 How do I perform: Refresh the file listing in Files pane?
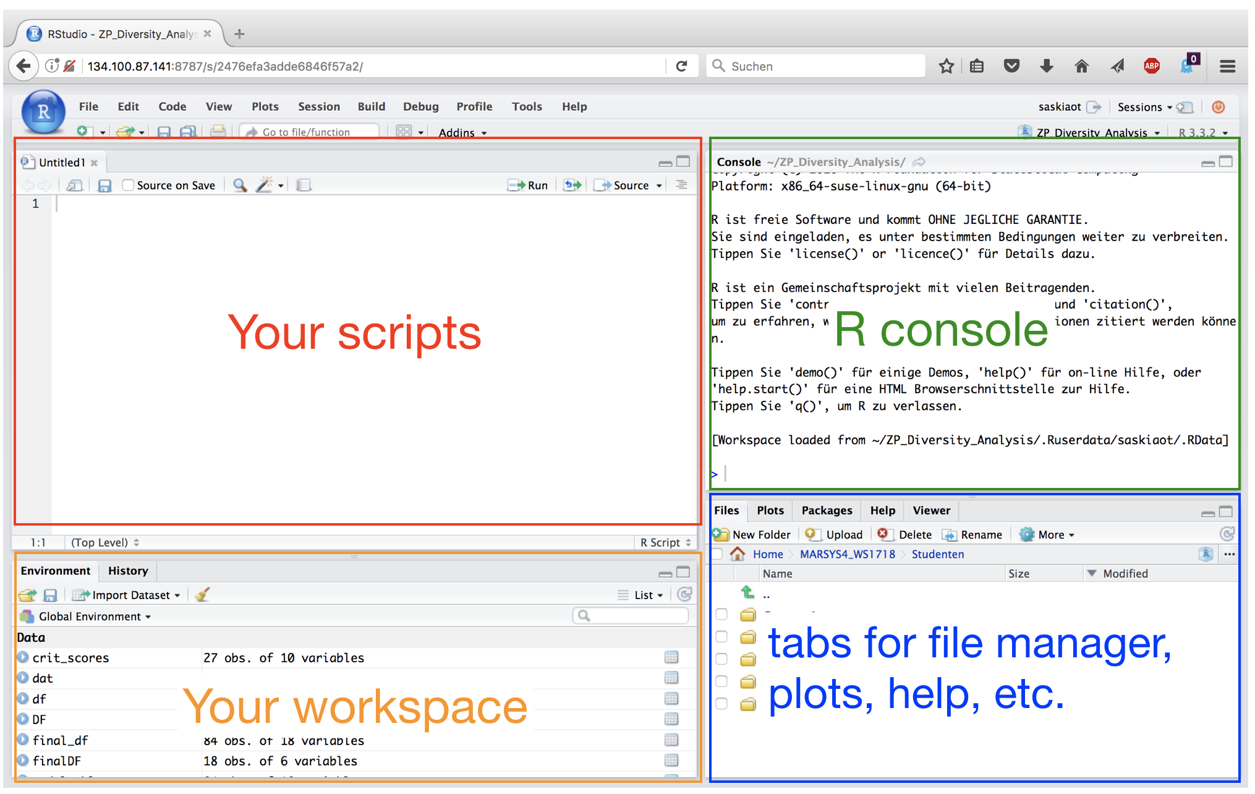[x=1227, y=534]
